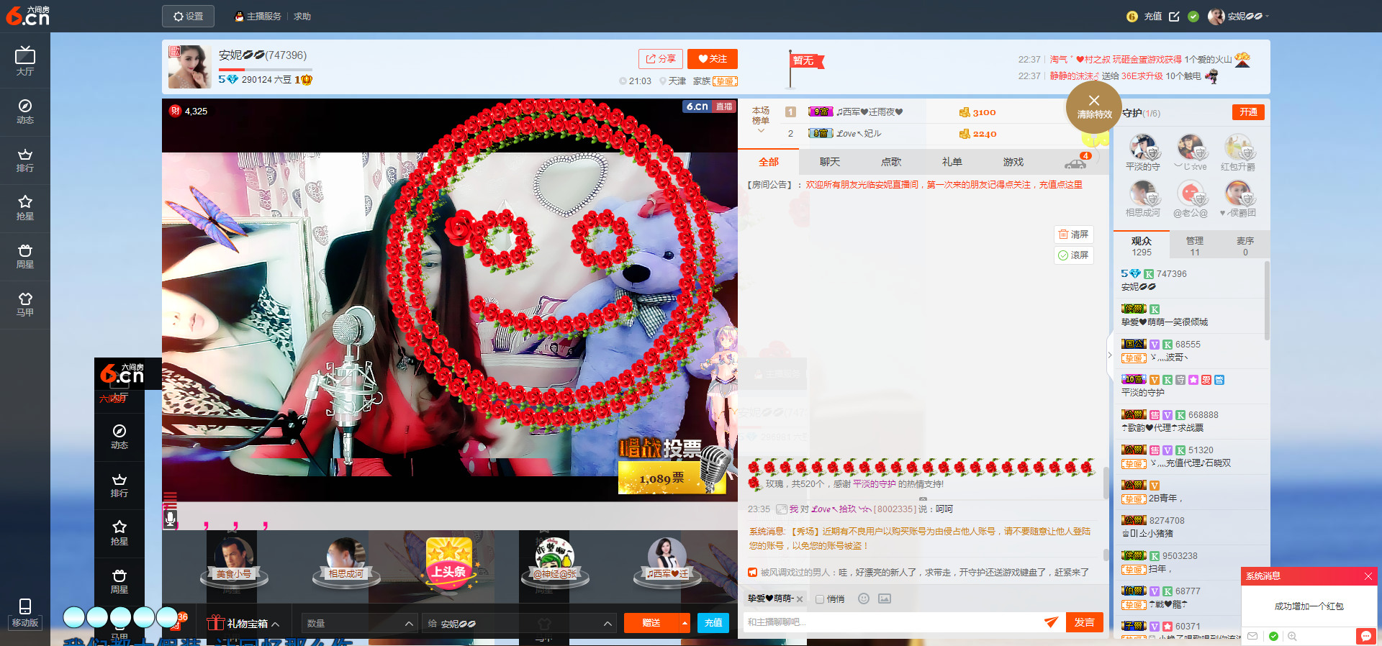Open the arrow next to 赠送 button
This screenshot has height=646, width=1382.
pos(685,623)
